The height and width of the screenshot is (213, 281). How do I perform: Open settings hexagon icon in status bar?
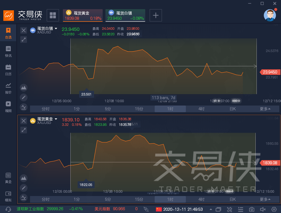point(274,209)
